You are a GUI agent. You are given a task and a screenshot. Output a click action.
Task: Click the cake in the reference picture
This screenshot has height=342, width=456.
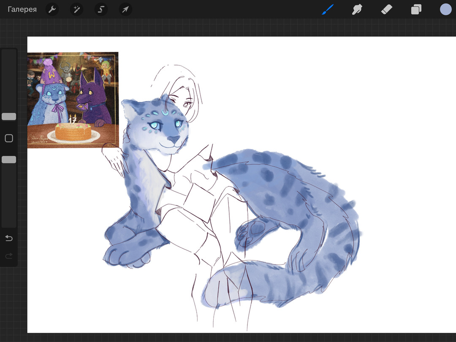(73, 132)
